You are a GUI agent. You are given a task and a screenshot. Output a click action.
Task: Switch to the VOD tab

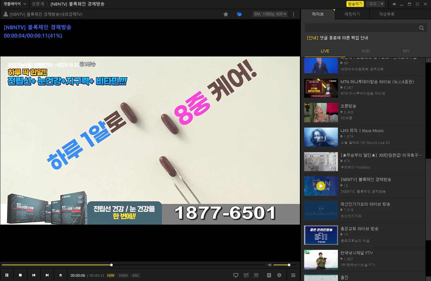pos(365,51)
